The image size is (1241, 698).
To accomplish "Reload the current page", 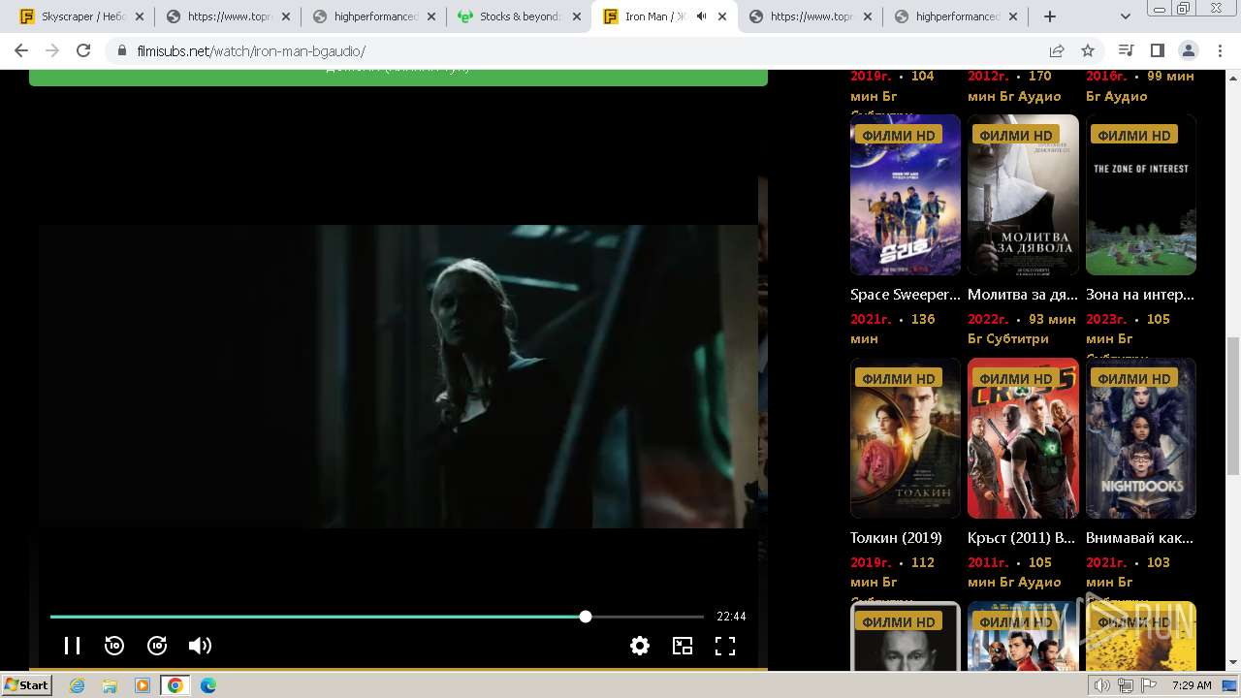I will point(83,50).
